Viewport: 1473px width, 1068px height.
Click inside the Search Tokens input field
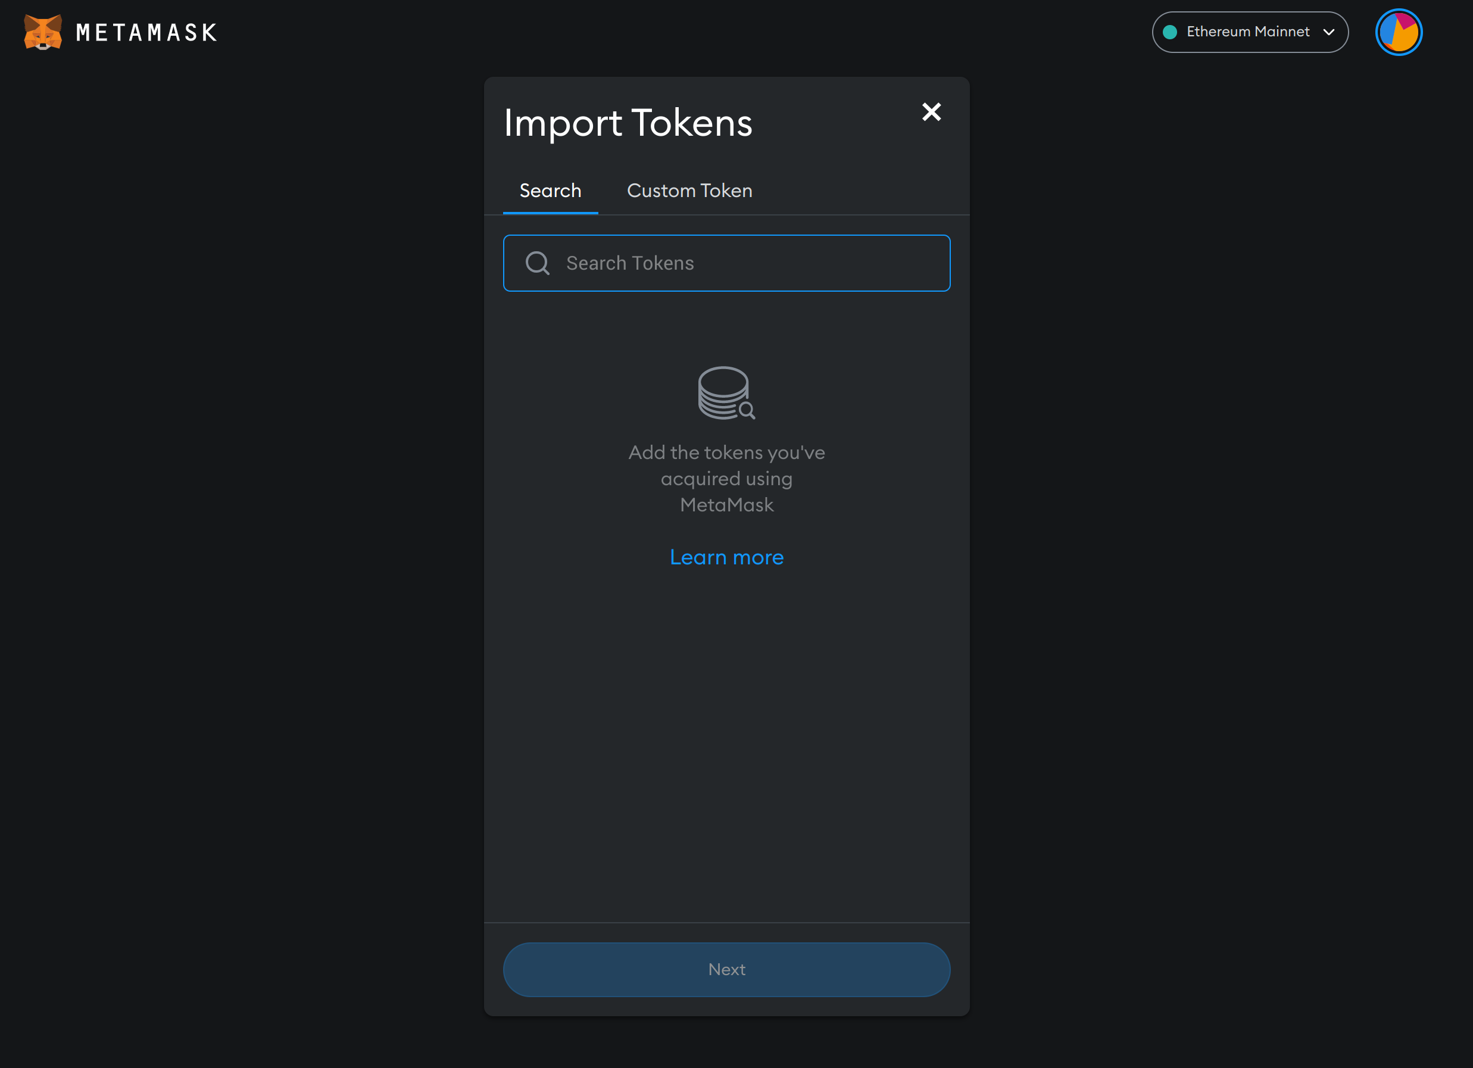pyautogui.click(x=728, y=263)
